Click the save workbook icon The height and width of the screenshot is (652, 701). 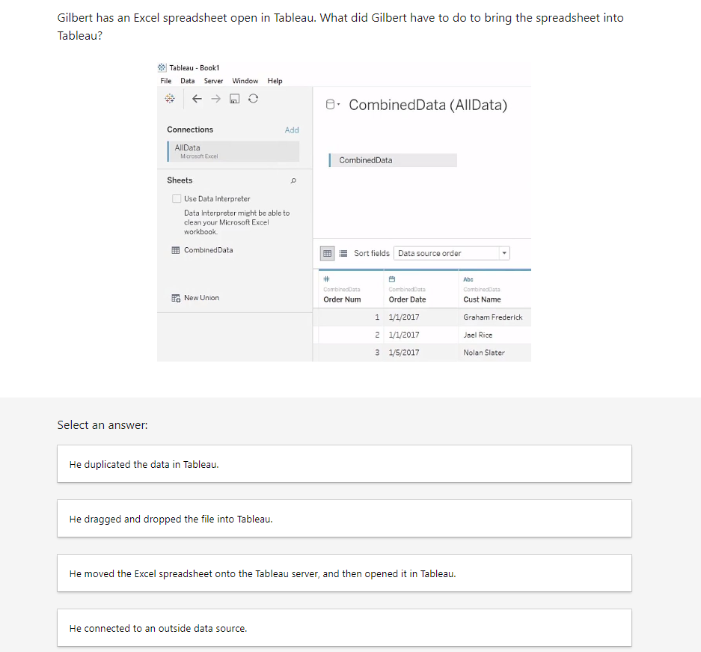click(x=233, y=98)
